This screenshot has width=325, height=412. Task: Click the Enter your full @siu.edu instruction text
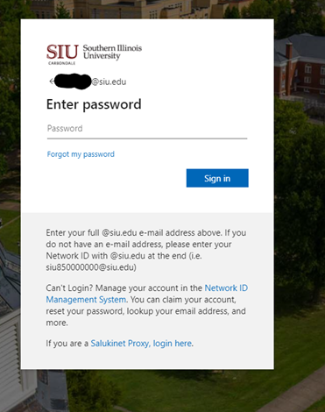(x=146, y=250)
